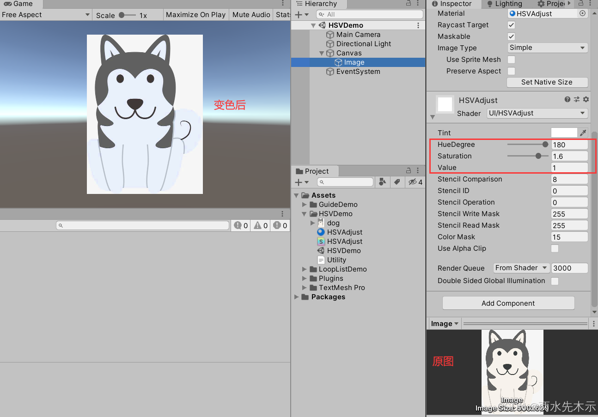Toggle Use Alpha Clip option
598x417 pixels.
[554, 248]
